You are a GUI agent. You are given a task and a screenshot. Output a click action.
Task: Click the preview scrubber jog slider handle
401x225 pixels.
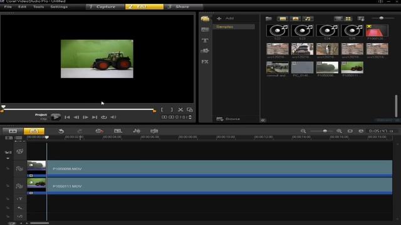(3, 107)
